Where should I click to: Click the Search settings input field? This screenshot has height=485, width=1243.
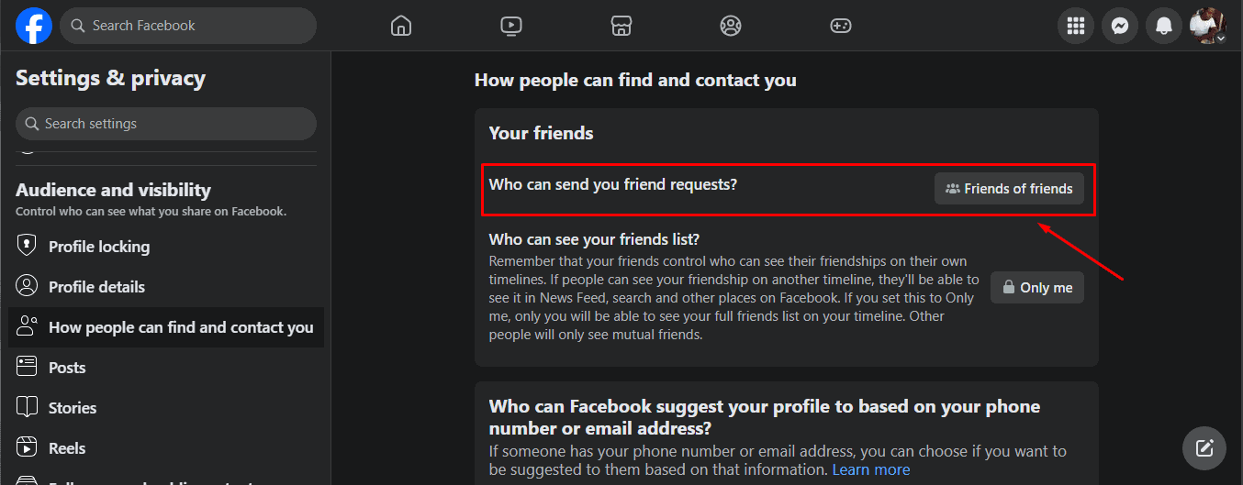165,124
